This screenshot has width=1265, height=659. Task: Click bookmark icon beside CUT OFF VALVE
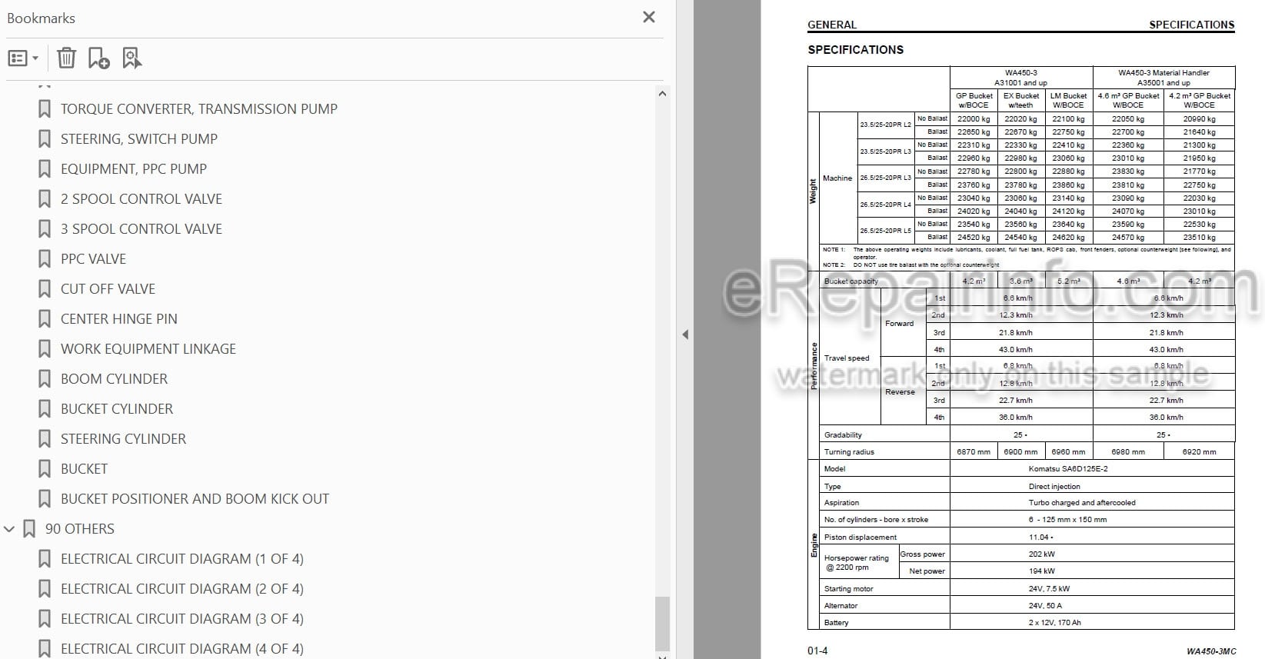pyautogui.click(x=45, y=289)
